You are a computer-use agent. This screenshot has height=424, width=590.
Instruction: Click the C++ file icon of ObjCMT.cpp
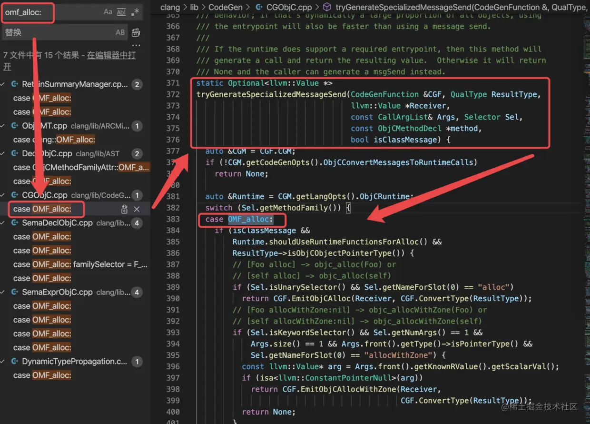click(x=15, y=126)
